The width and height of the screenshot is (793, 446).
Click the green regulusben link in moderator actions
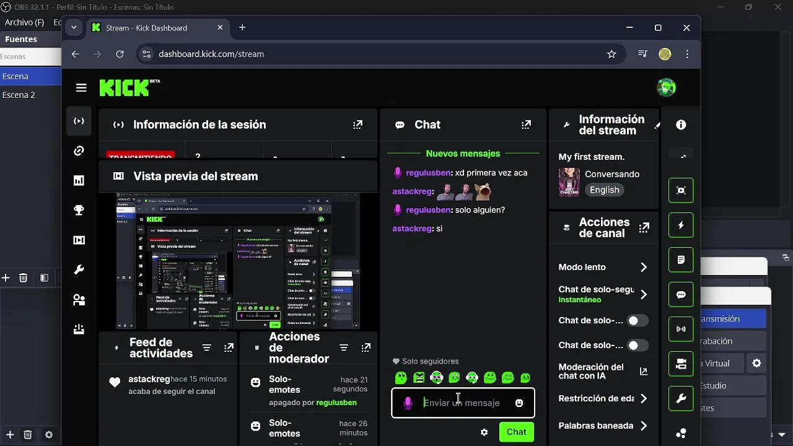click(336, 403)
